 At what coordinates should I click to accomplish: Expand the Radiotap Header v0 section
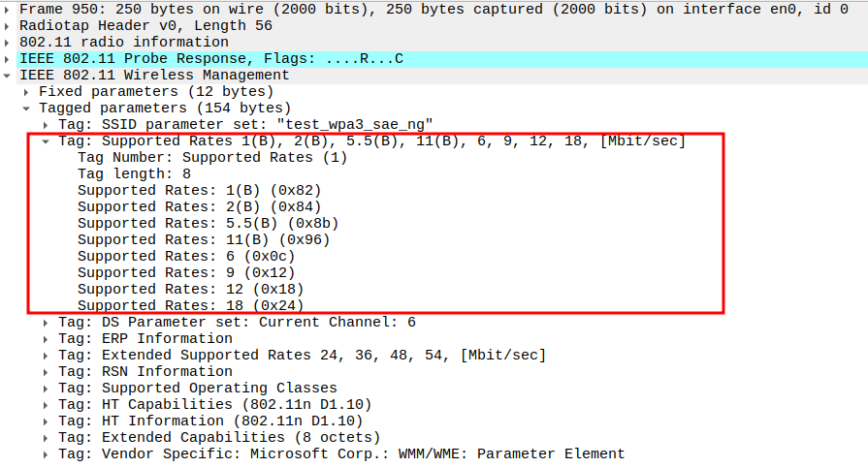point(9,25)
